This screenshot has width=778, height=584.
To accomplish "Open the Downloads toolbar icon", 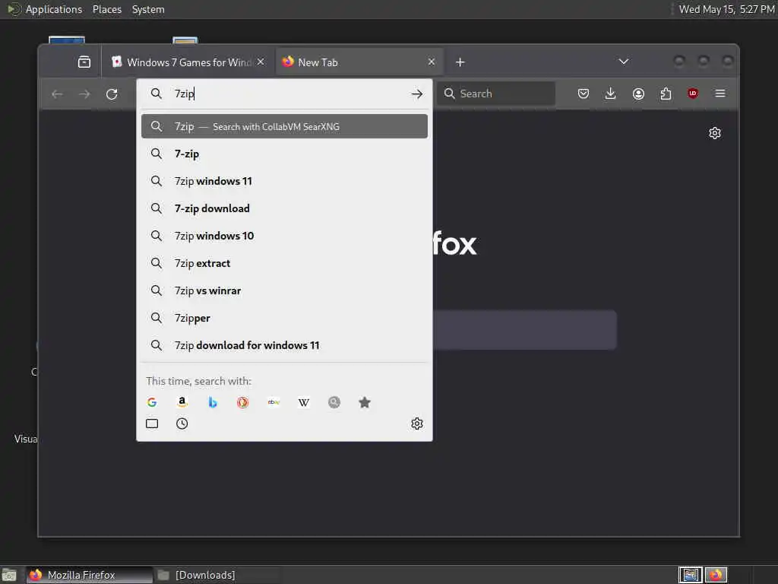I will [611, 94].
